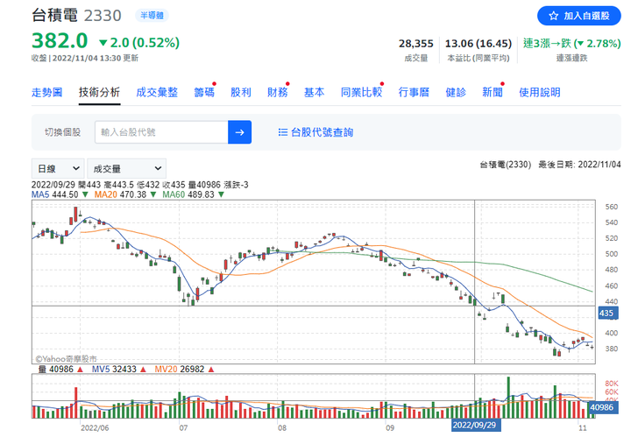Open the 台股代號查詢 link
The image size is (631, 437).
tap(322, 132)
